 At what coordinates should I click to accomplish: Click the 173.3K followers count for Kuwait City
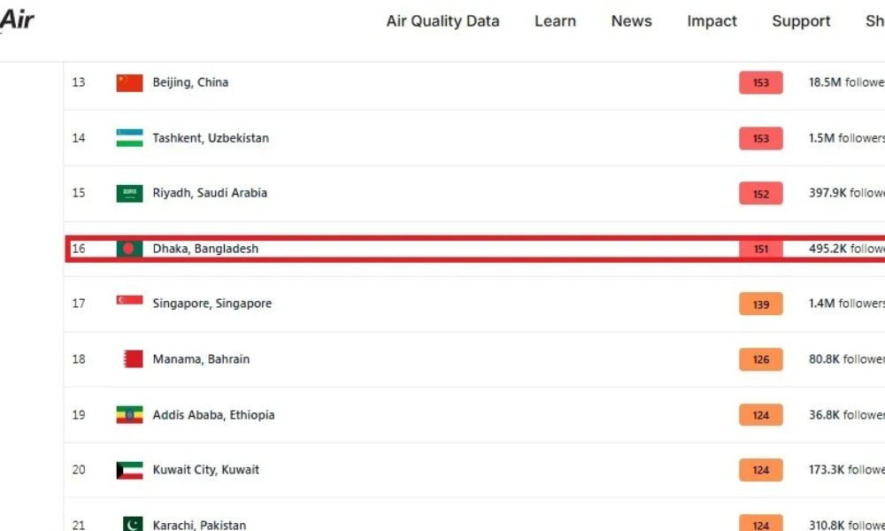pos(847,469)
